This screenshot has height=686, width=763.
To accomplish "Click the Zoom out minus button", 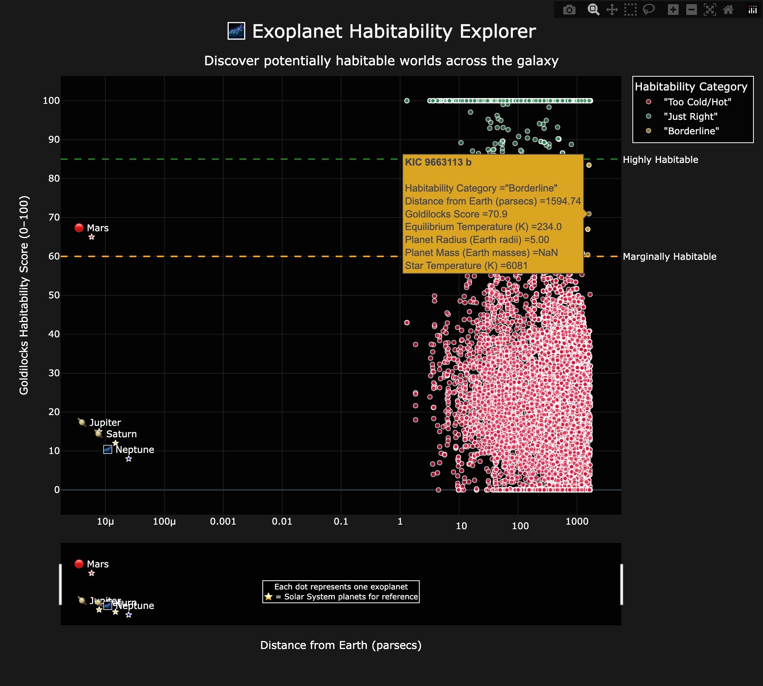I will 692,10.
